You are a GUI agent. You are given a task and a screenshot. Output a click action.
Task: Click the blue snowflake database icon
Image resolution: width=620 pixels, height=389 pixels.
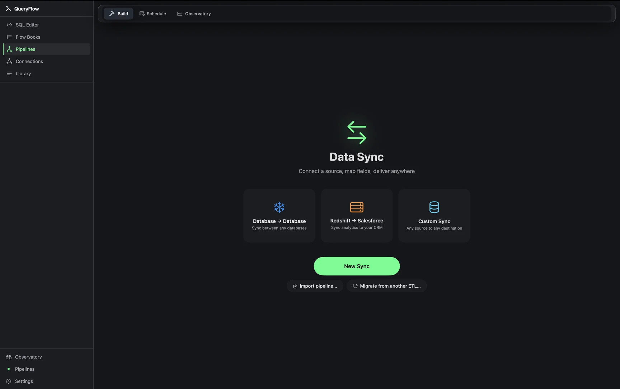279,207
